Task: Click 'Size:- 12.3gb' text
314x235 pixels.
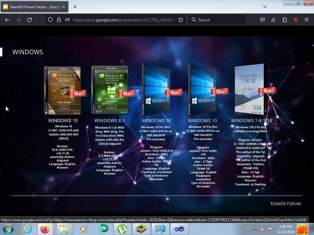Action: click(x=251, y=172)
